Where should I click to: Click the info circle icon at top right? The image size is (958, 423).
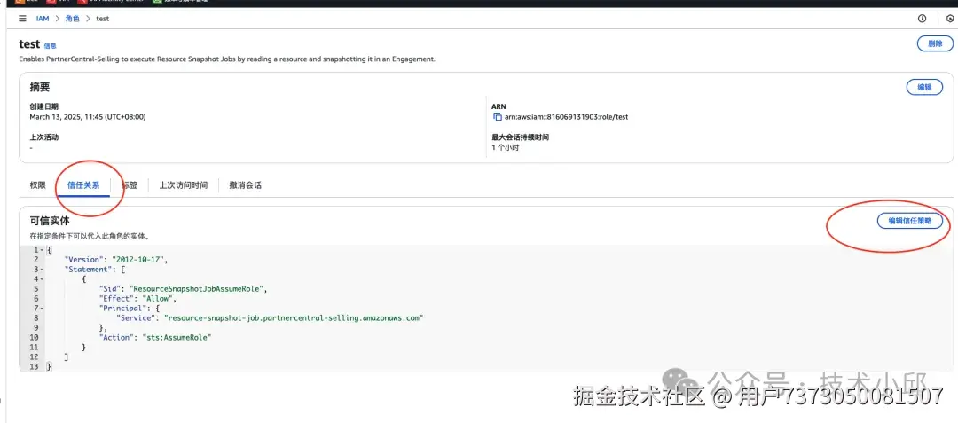tap(922, 19)
